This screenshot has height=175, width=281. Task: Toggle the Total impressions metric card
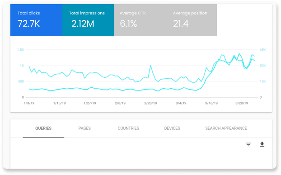88,20
